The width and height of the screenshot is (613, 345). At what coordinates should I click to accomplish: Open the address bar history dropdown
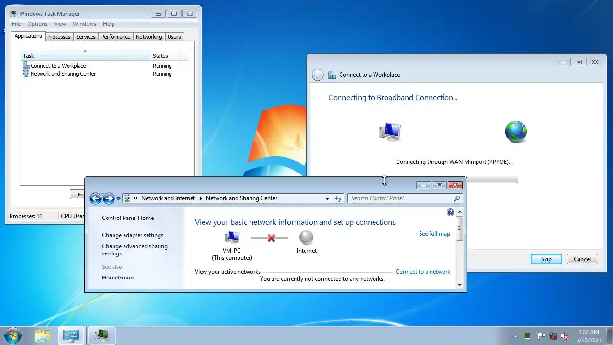(327, 198)
